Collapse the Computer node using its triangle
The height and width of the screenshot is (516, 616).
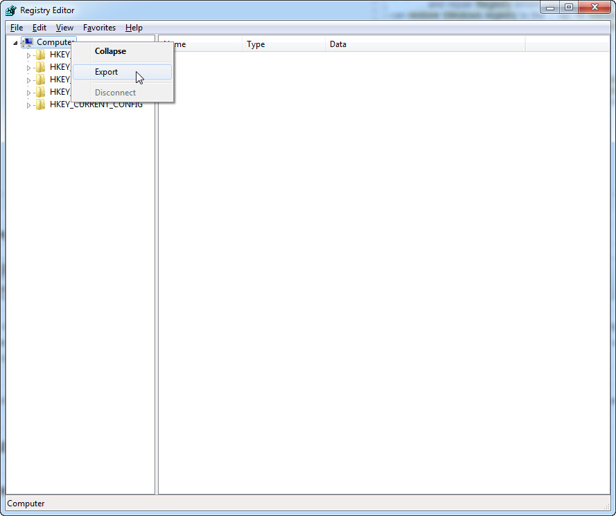pos(15,43)
